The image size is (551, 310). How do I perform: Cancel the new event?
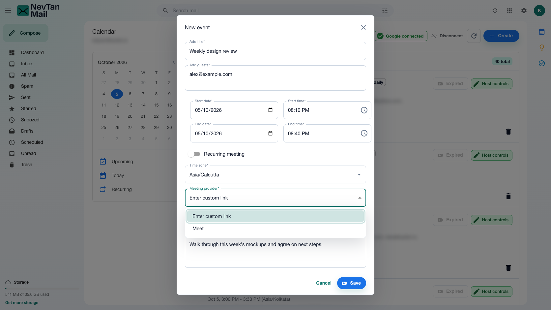pos(324,283)
